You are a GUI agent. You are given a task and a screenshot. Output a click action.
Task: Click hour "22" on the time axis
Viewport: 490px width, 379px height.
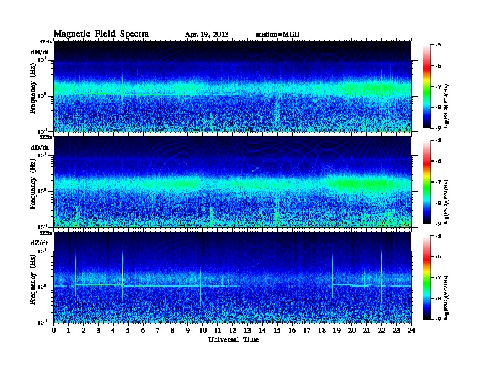point(382,331)
